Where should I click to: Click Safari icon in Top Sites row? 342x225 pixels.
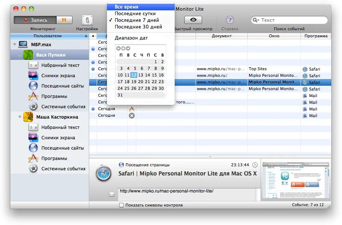pyautogui.click(x=305, y=69)
